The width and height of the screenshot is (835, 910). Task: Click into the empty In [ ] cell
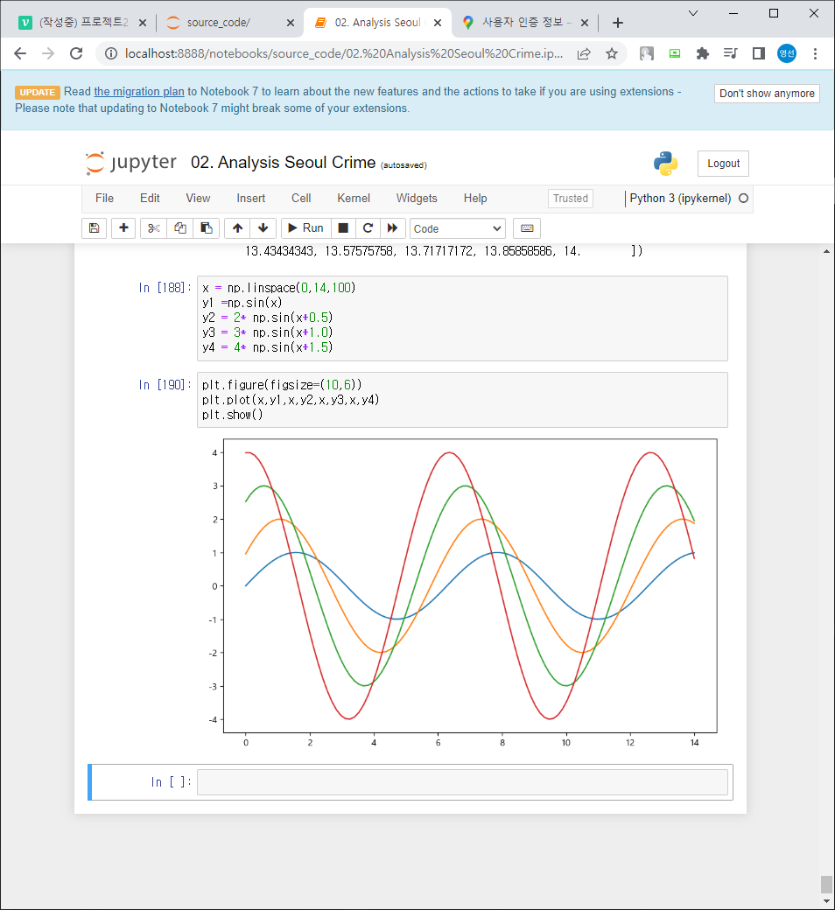point(462,782)
